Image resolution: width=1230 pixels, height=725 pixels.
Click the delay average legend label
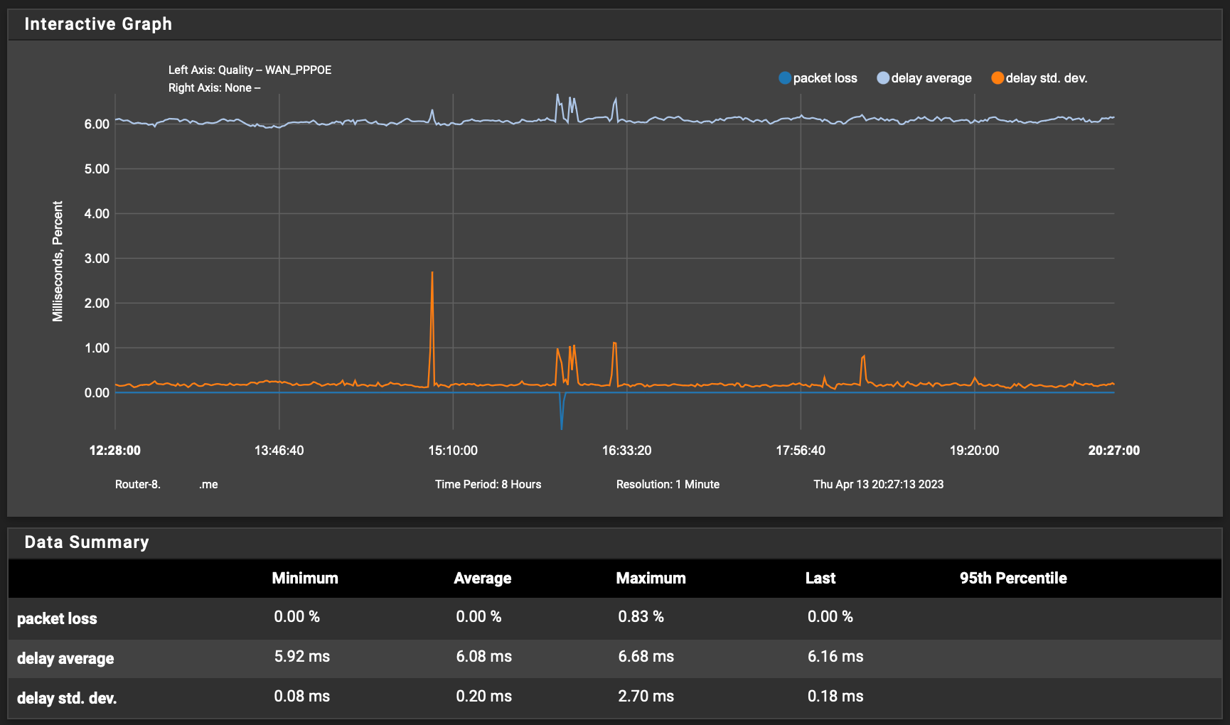pos(931,78)
